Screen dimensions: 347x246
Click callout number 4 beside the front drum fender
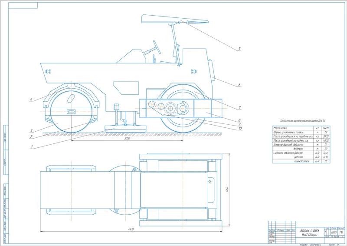tap(31, 100)
